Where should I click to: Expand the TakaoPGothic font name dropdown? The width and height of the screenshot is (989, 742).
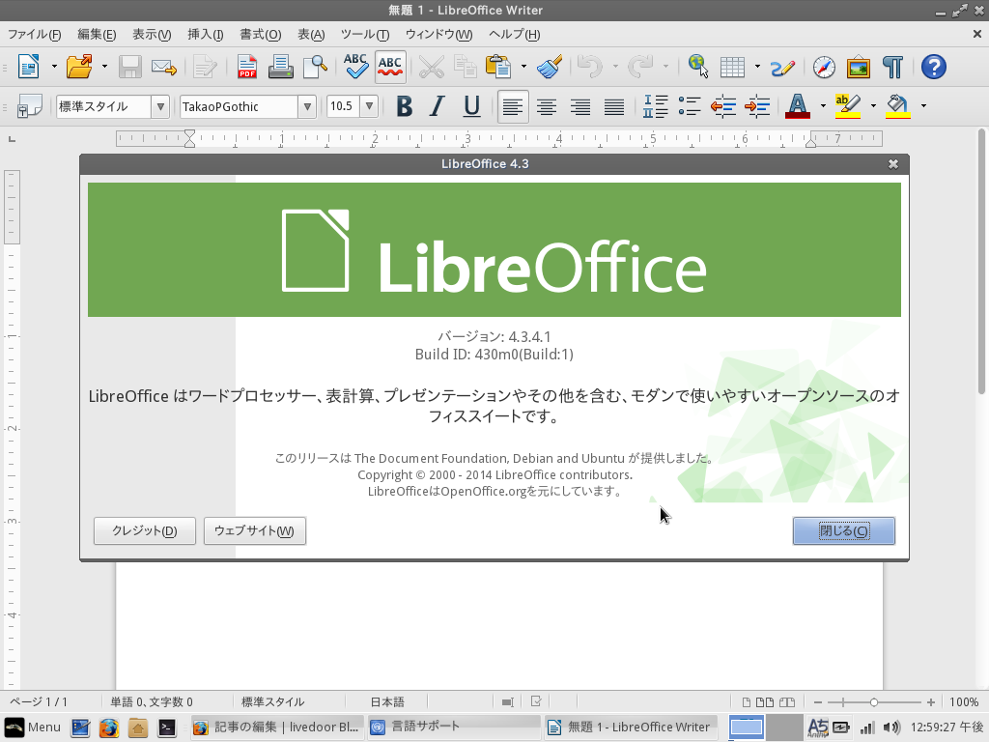(307, 106)
